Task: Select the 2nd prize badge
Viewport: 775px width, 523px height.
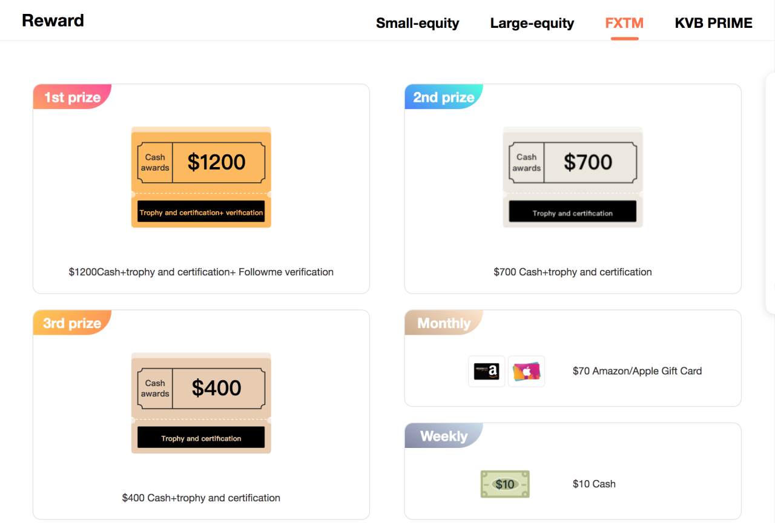Action: (444, 97)
